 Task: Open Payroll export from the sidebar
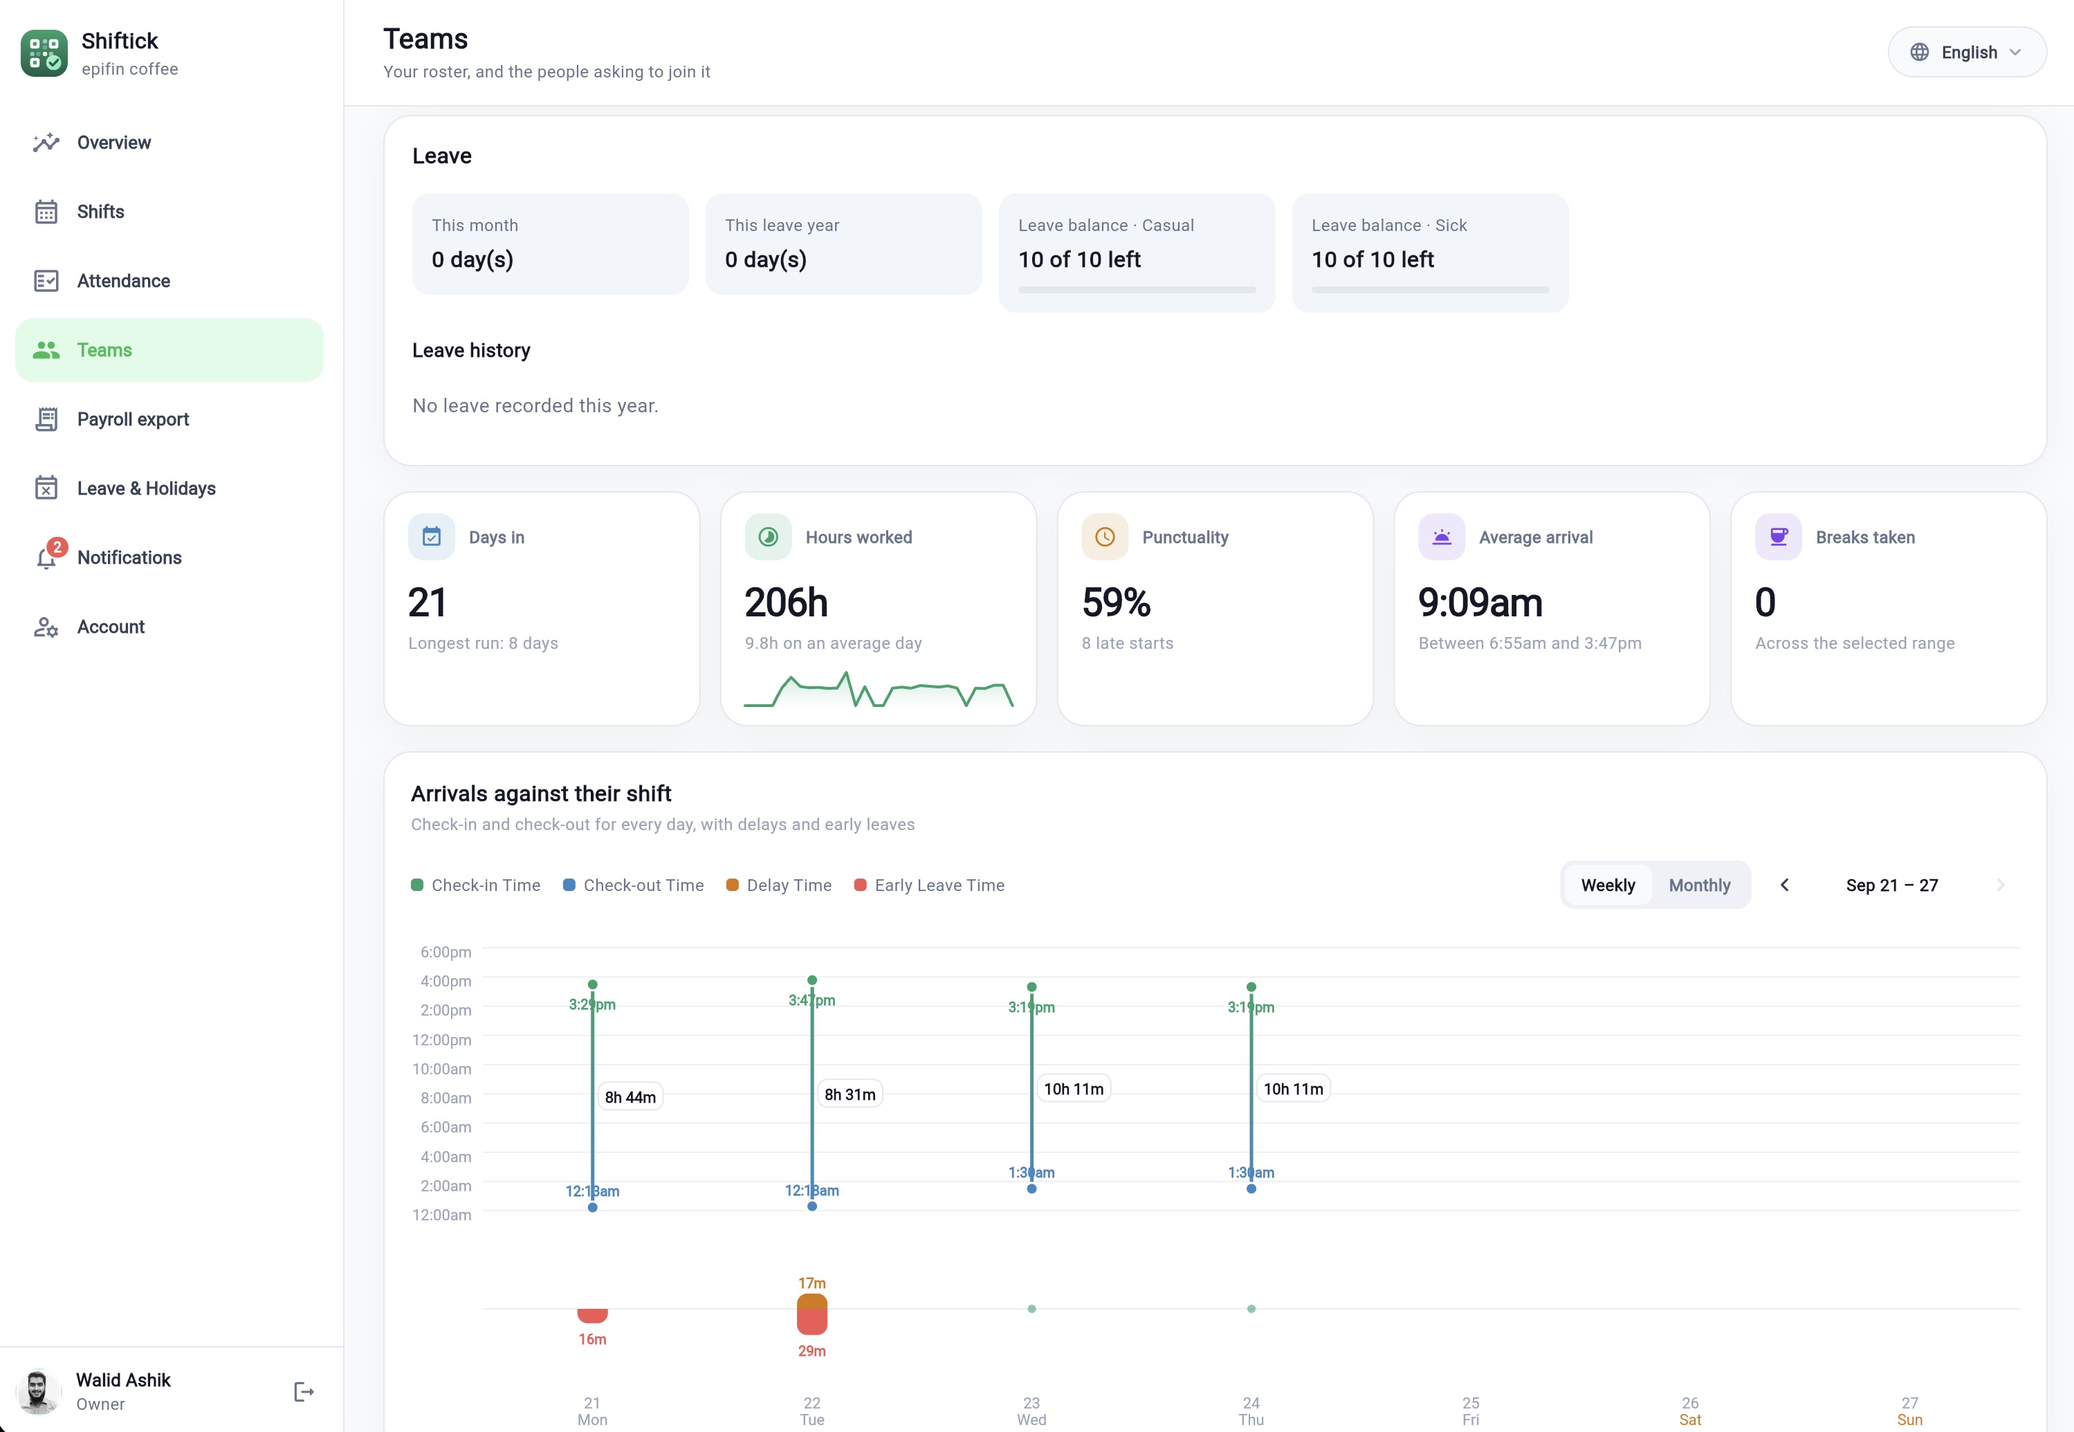coord(169,419)
